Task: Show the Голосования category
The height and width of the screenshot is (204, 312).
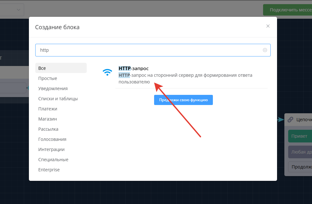Action: [x=52, y=139]
